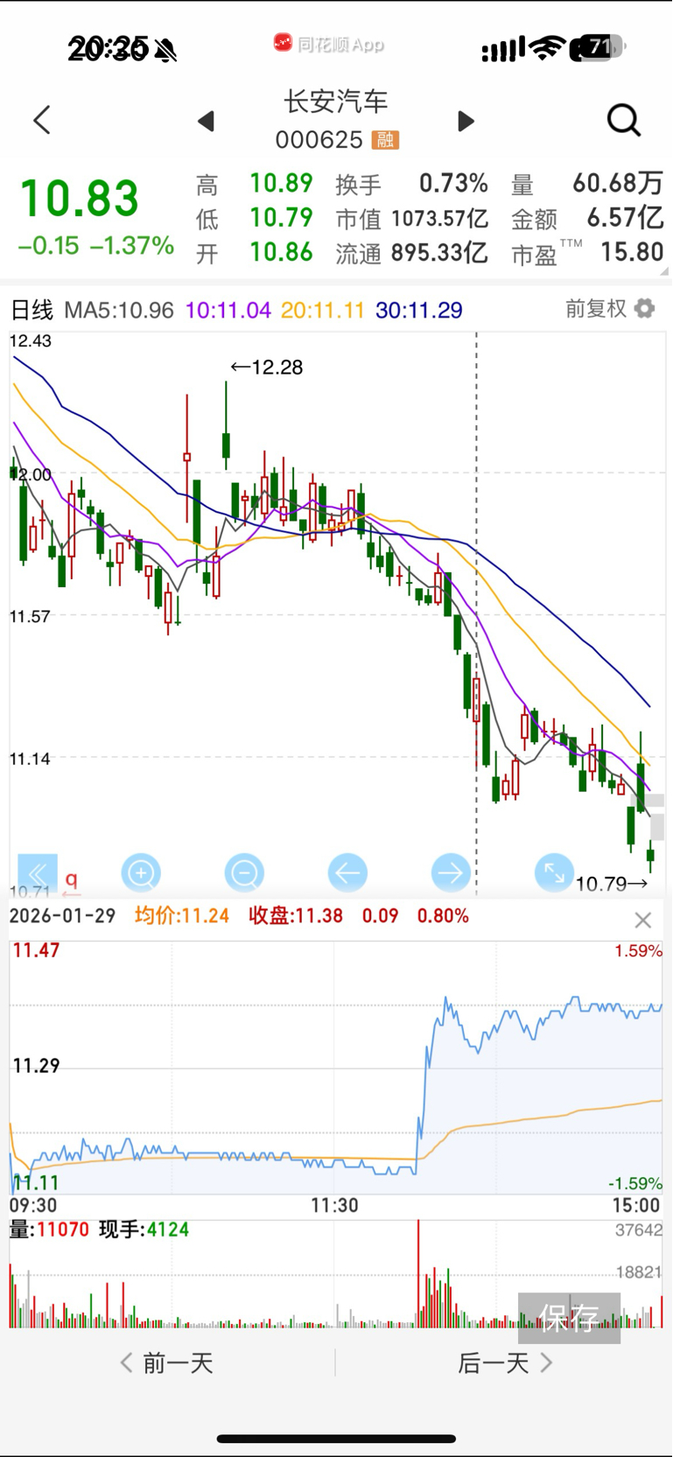Tap 量:11070 volume label
Image resolution: width=673 pixels, height=1457 pixels.
[x=49, y=1229]
